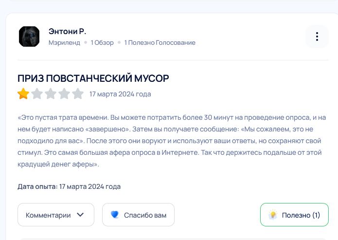
Task: Click the third gray rating star
Action: (x=51, y=94)
